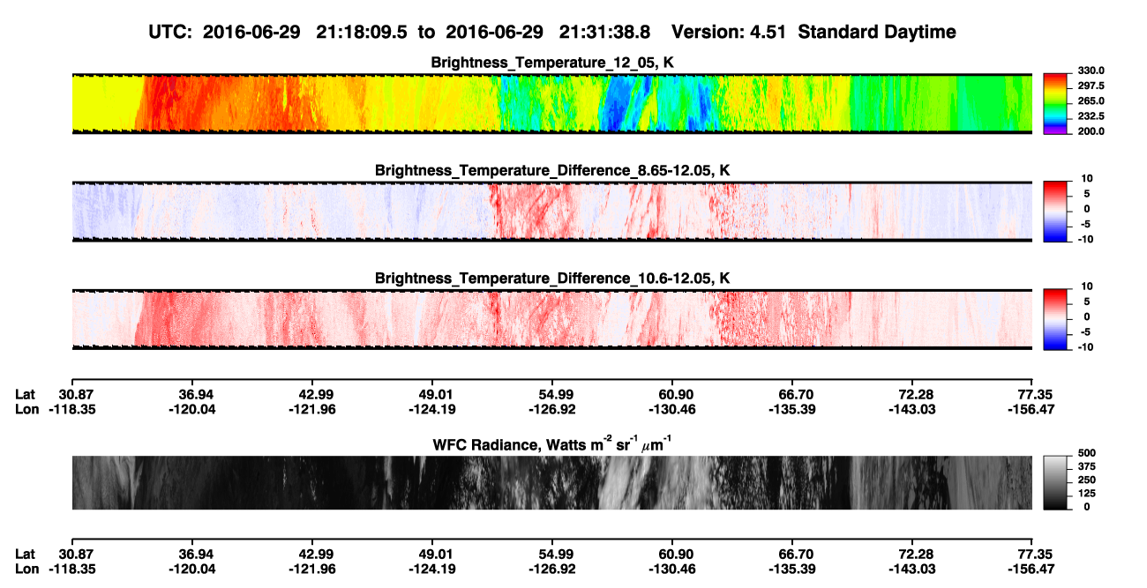This screenshot has height=588, width=1147.
Task: Click the 375 tick on the WFC colorbar
Action: coord(1086,466)
